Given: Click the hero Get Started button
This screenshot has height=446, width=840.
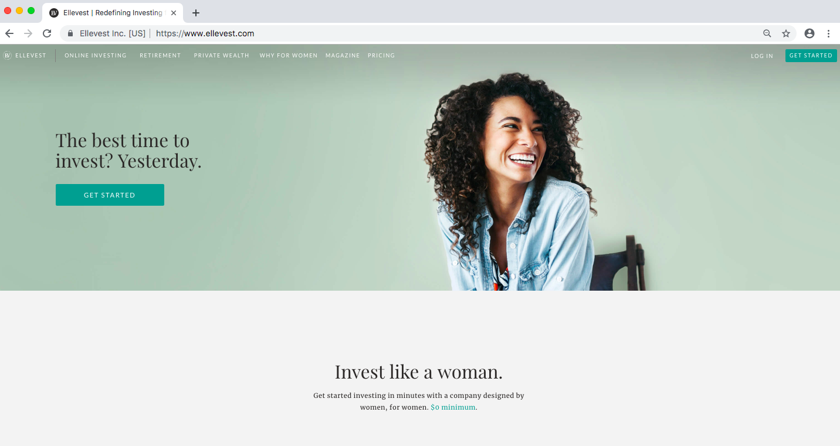Looking at the screenshot, I should point(110,195).
